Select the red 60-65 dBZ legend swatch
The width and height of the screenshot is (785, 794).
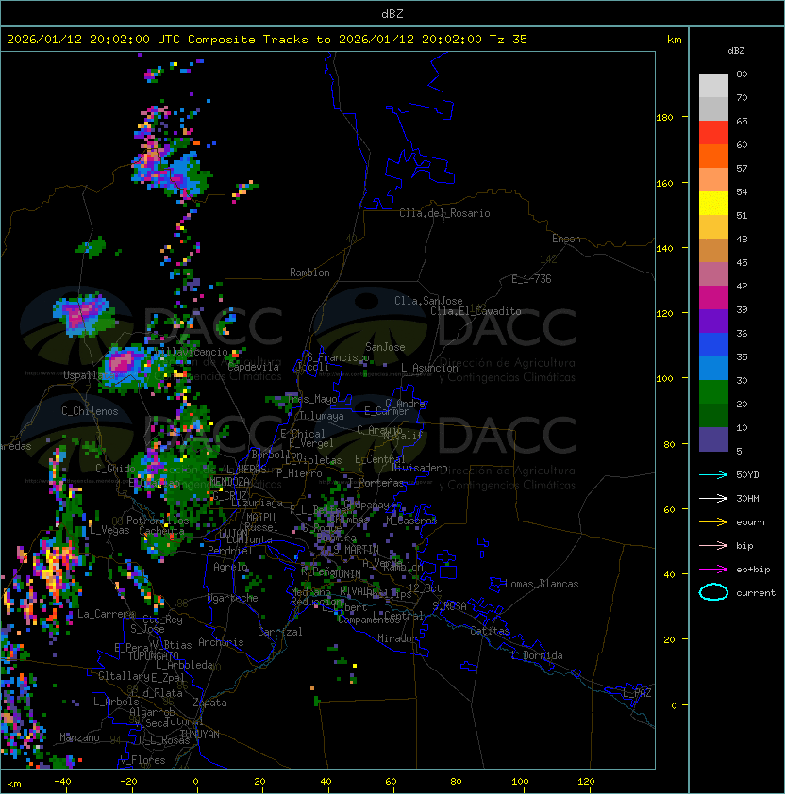click(713, 133)
